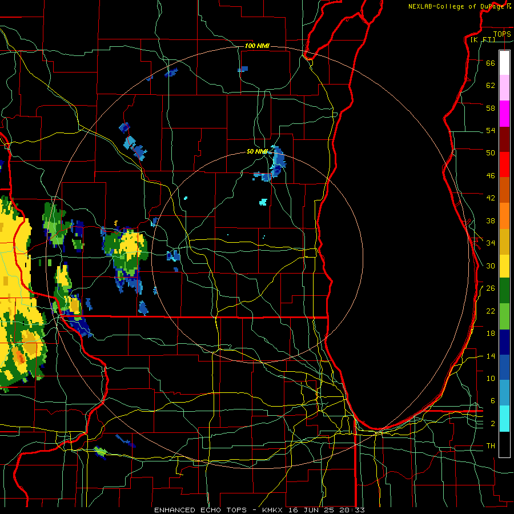Select the light green legend swatch
514x514 pixels.
coord(504,316)
